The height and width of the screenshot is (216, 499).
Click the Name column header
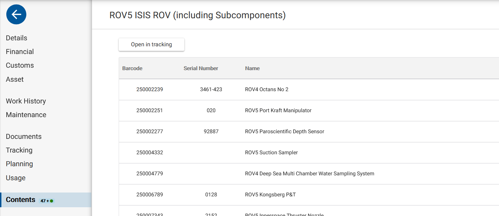pyautogui.click(x=252, y=68)
